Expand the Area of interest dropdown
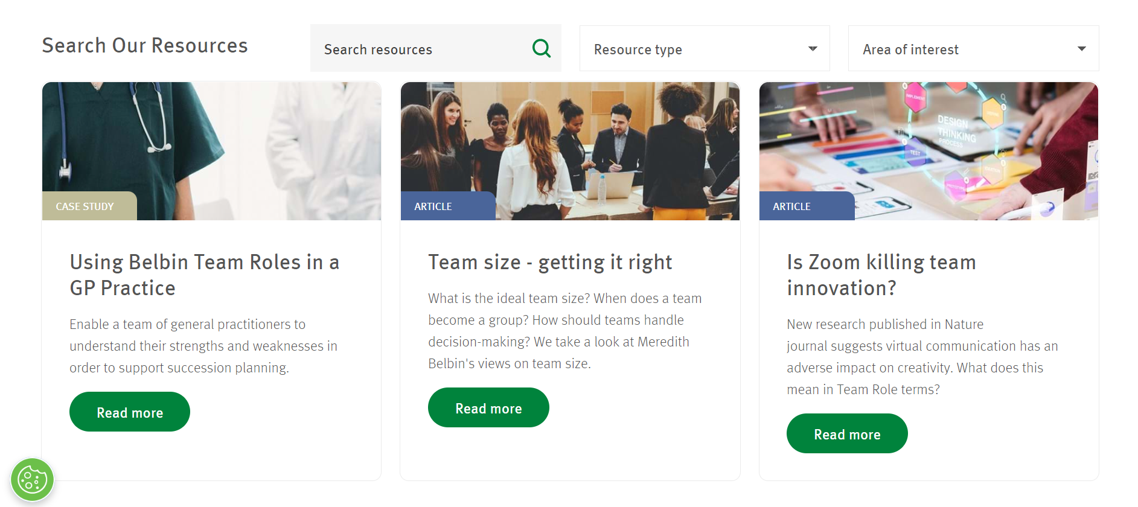1138x507 pixels. click(x=973, y=48)
